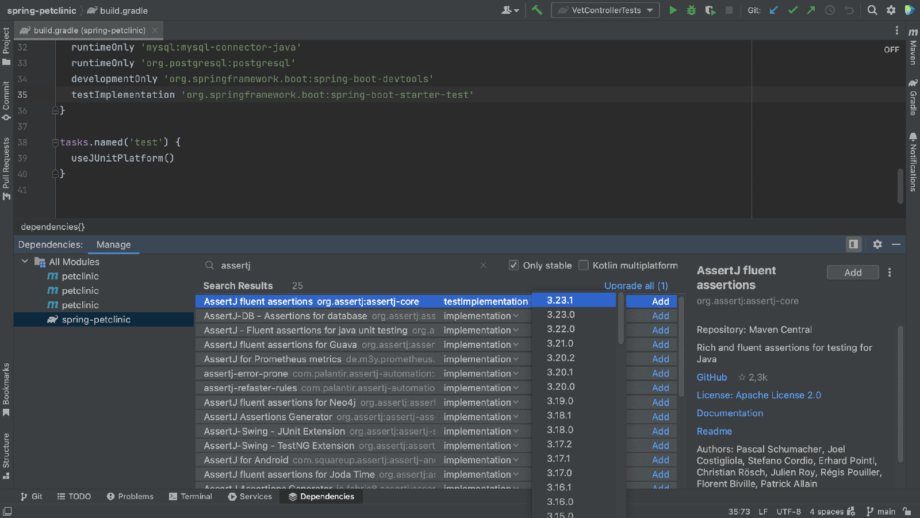Viewport: 920px width, 518px height.
Task: Open the Structure sidebar button
Action: 6,456
